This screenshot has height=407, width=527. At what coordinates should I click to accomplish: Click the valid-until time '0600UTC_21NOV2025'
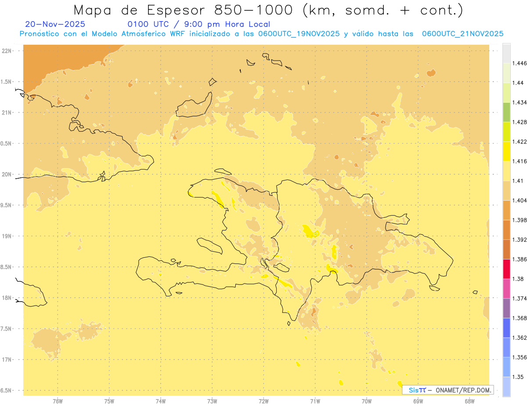tap(462, 34)
